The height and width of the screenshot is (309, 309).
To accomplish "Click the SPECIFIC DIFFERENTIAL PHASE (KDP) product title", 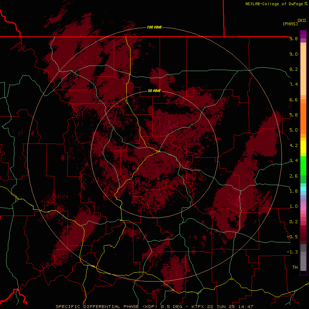I will [x=107, y=307].
